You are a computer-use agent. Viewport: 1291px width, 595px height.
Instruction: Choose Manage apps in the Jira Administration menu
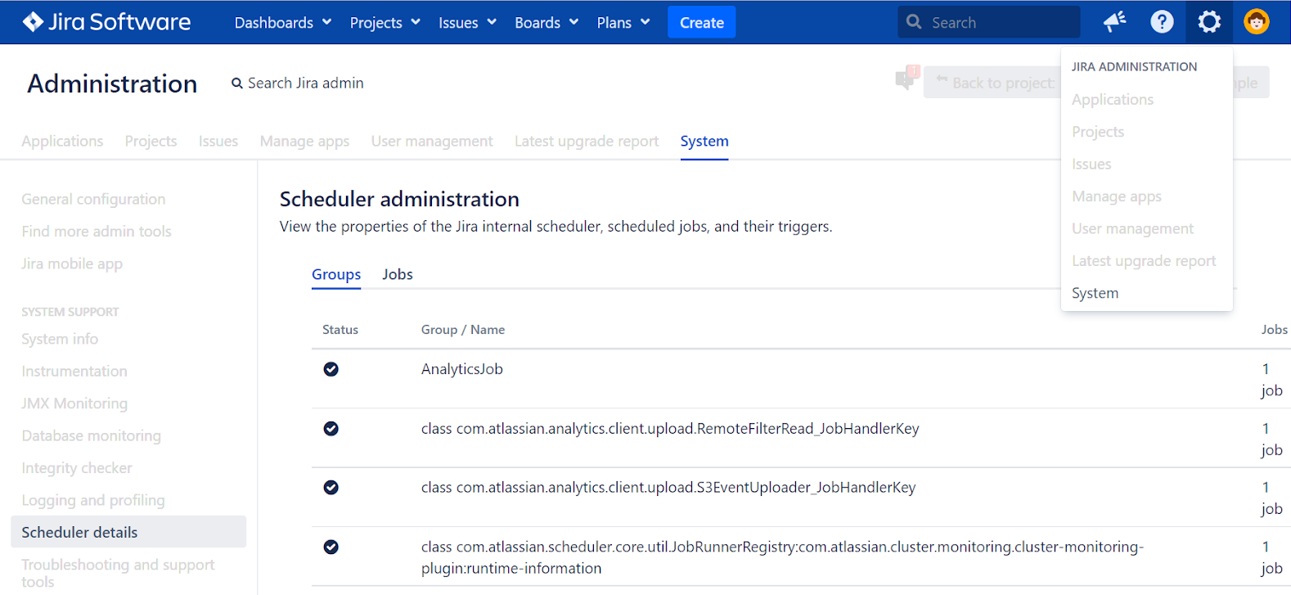1117,196
